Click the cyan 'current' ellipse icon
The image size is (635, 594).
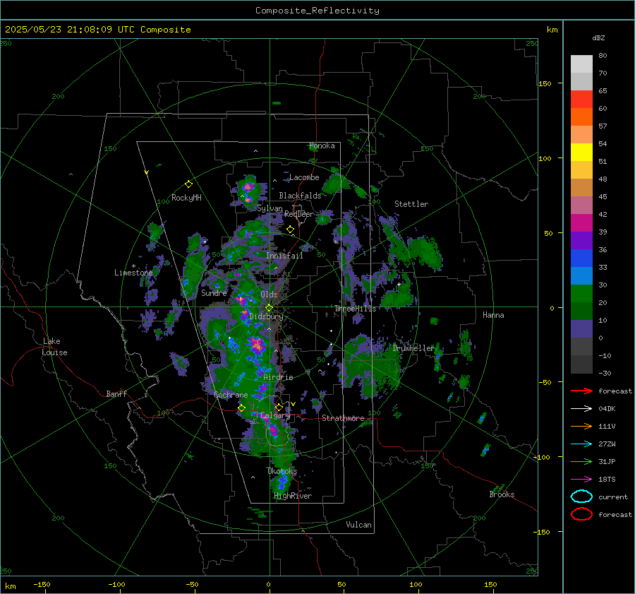581,497
